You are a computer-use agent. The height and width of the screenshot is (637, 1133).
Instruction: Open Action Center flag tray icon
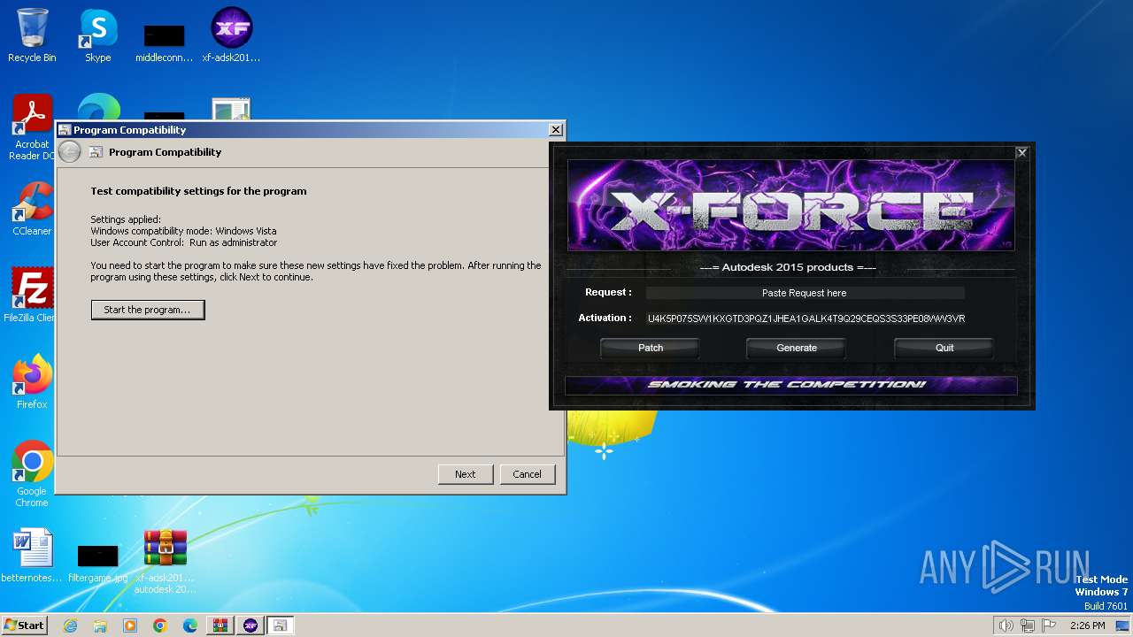click(1050, 625)
